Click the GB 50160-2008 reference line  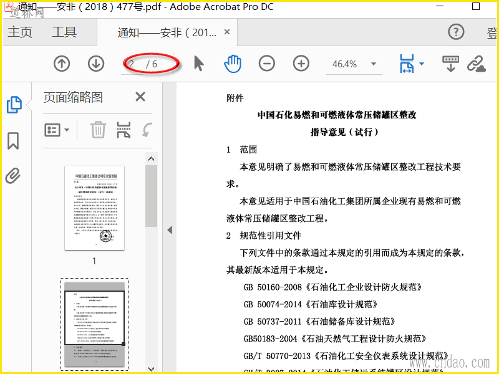333,287
